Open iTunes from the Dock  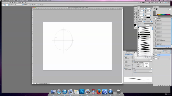pyautogui.click(x=64, y=91)
